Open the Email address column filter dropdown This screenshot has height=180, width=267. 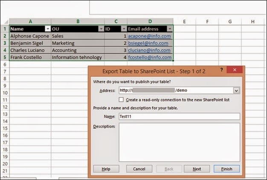click(x=170, y=29)
